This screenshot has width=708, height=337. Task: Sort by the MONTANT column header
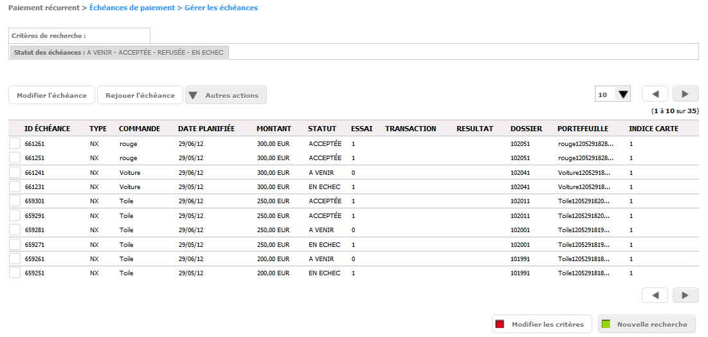coord(274,129)
